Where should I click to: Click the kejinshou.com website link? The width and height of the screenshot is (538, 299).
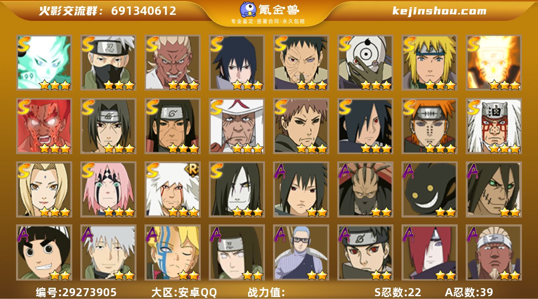point(439,11)
